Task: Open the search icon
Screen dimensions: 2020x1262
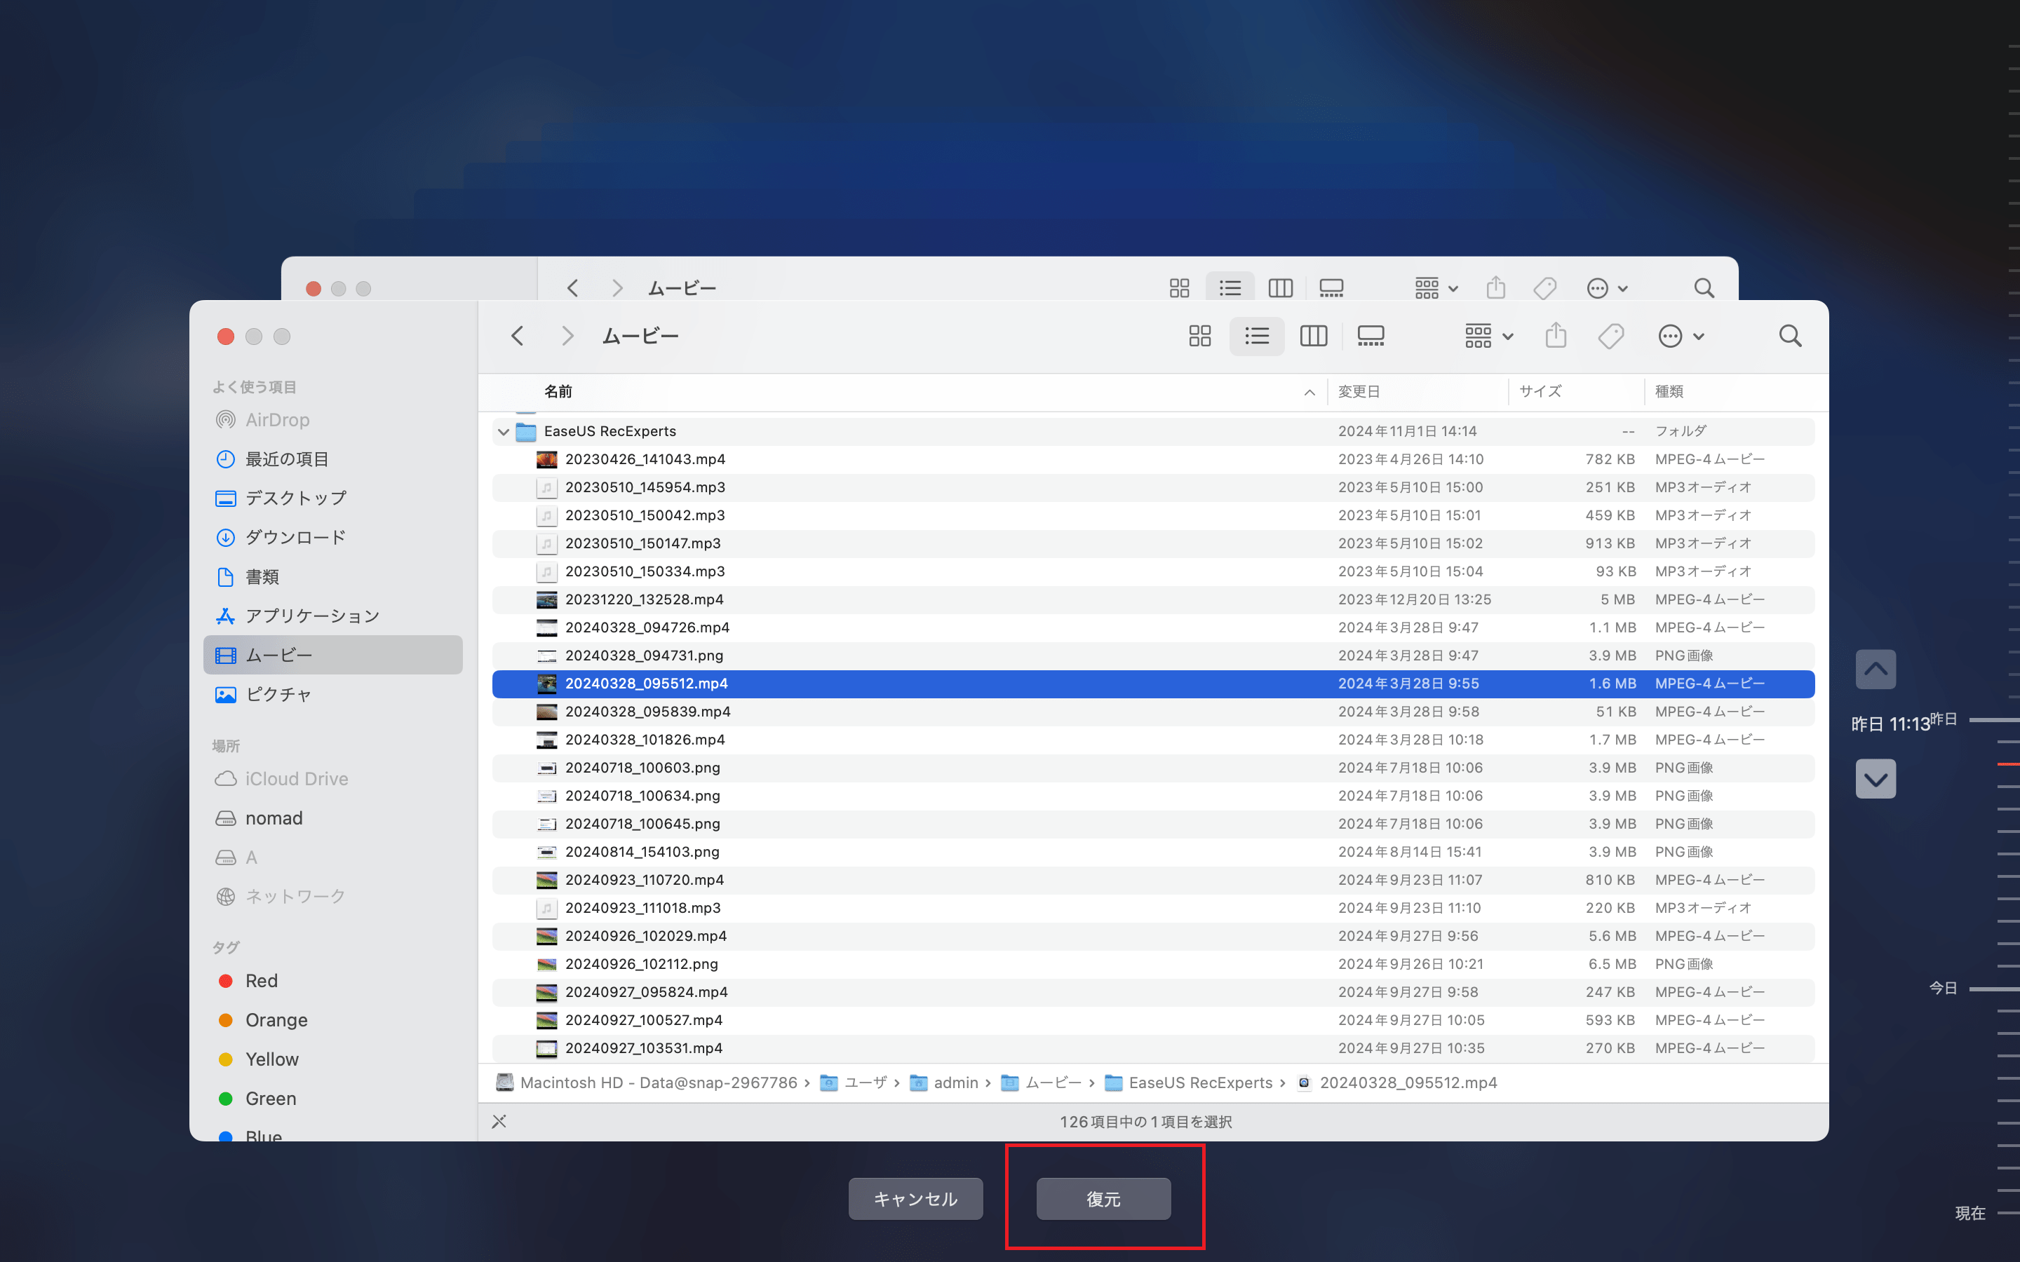Action: [x=1790, y=336]
